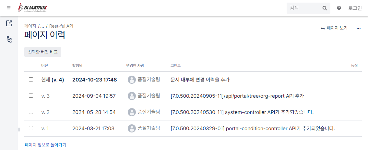Click the 로그인 login link
Viewport: 368px width, 150px height.
coord(355,8)
